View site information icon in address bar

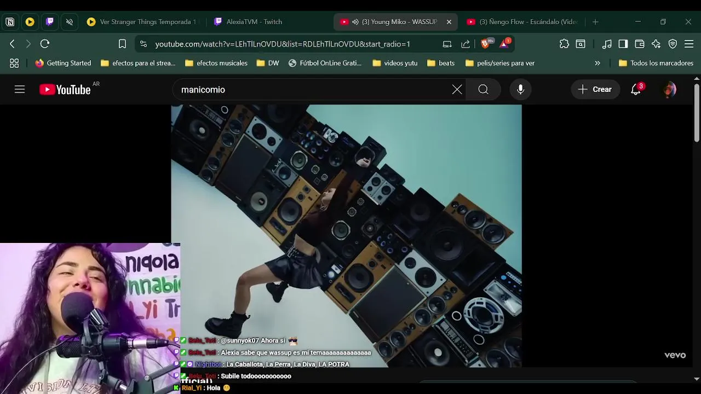click(x=143, y=44)
